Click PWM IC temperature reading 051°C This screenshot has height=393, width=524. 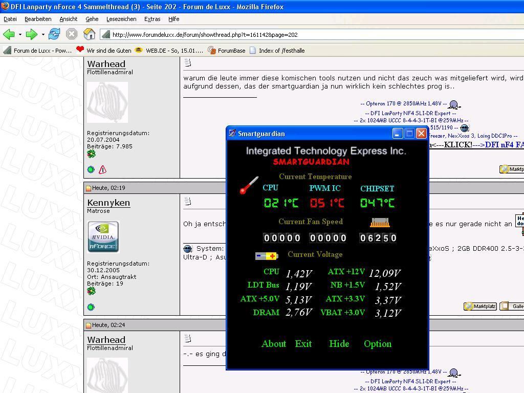click(x=326, y=203)
